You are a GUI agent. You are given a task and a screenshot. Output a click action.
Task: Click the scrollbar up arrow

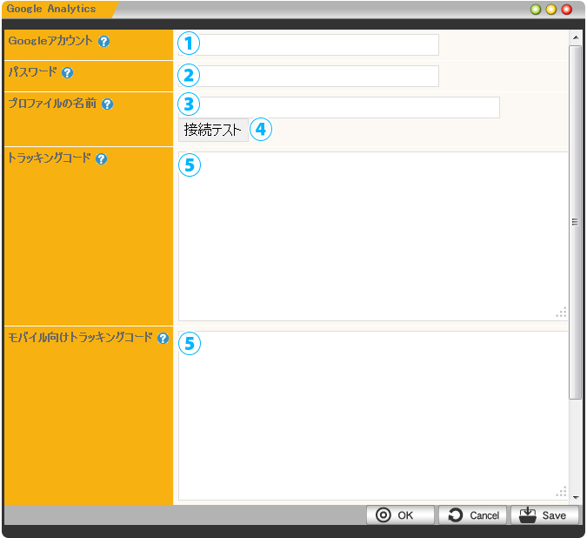576,37
